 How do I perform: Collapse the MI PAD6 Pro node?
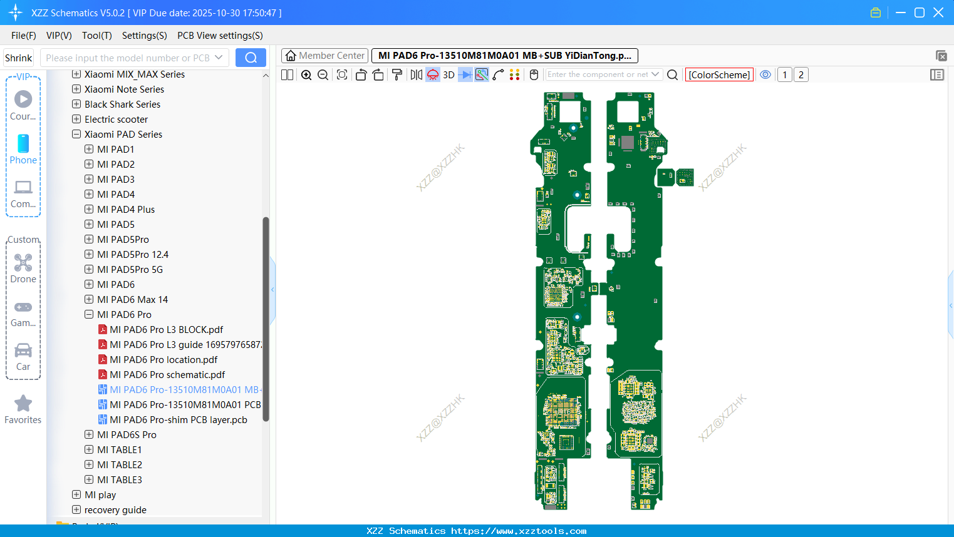pos(89,315)
